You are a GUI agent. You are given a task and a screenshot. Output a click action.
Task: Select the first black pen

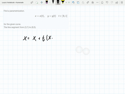[53, 2]
